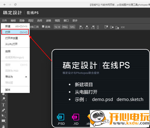This screenshot has height=128, width=150.
Task: Click the browser tab title text
Action: (120, 5)
